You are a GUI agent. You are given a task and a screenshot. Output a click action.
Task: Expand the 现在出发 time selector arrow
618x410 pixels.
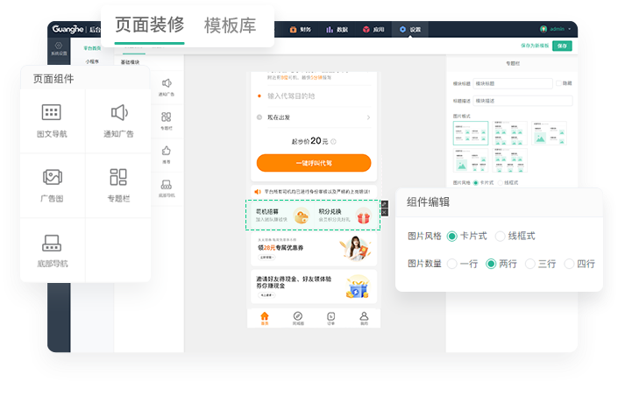(368, 117)
